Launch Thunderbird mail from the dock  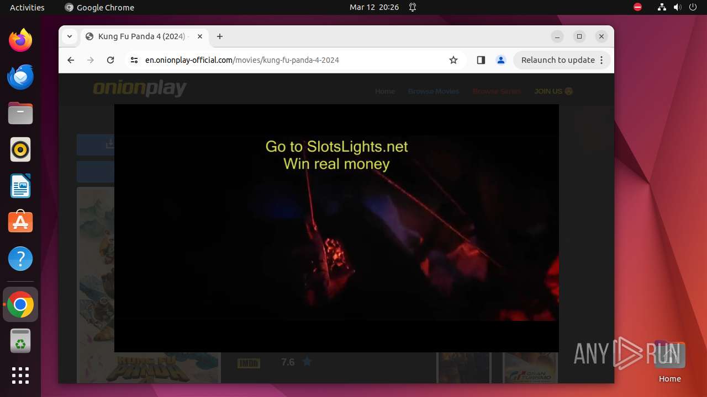(x=20, y=77)
